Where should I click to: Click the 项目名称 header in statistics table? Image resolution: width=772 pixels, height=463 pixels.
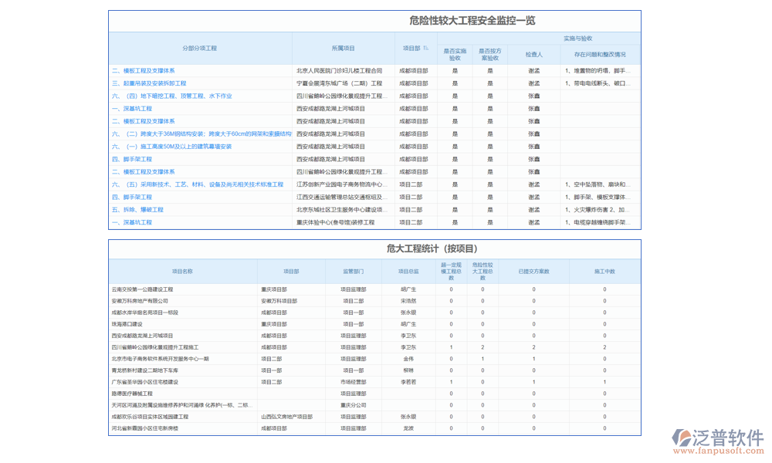[x=182, y=271]
